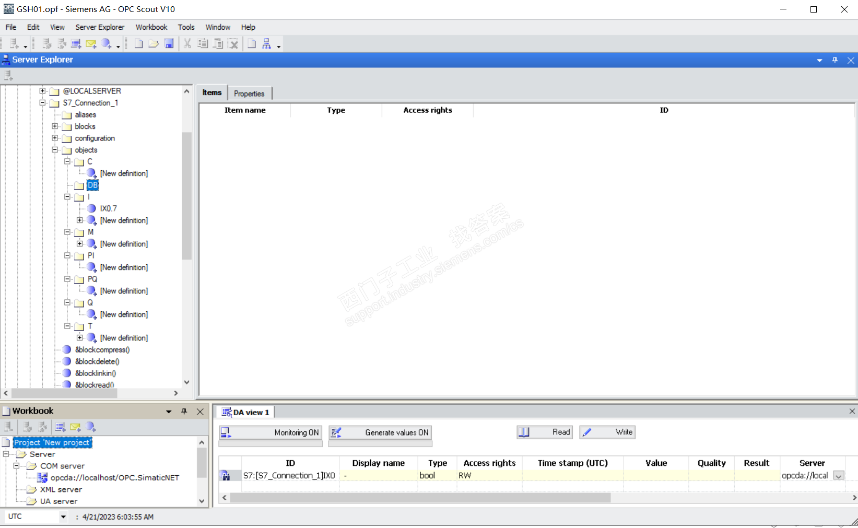
Task: Close the Workbook panel
Action: [200, 412]
